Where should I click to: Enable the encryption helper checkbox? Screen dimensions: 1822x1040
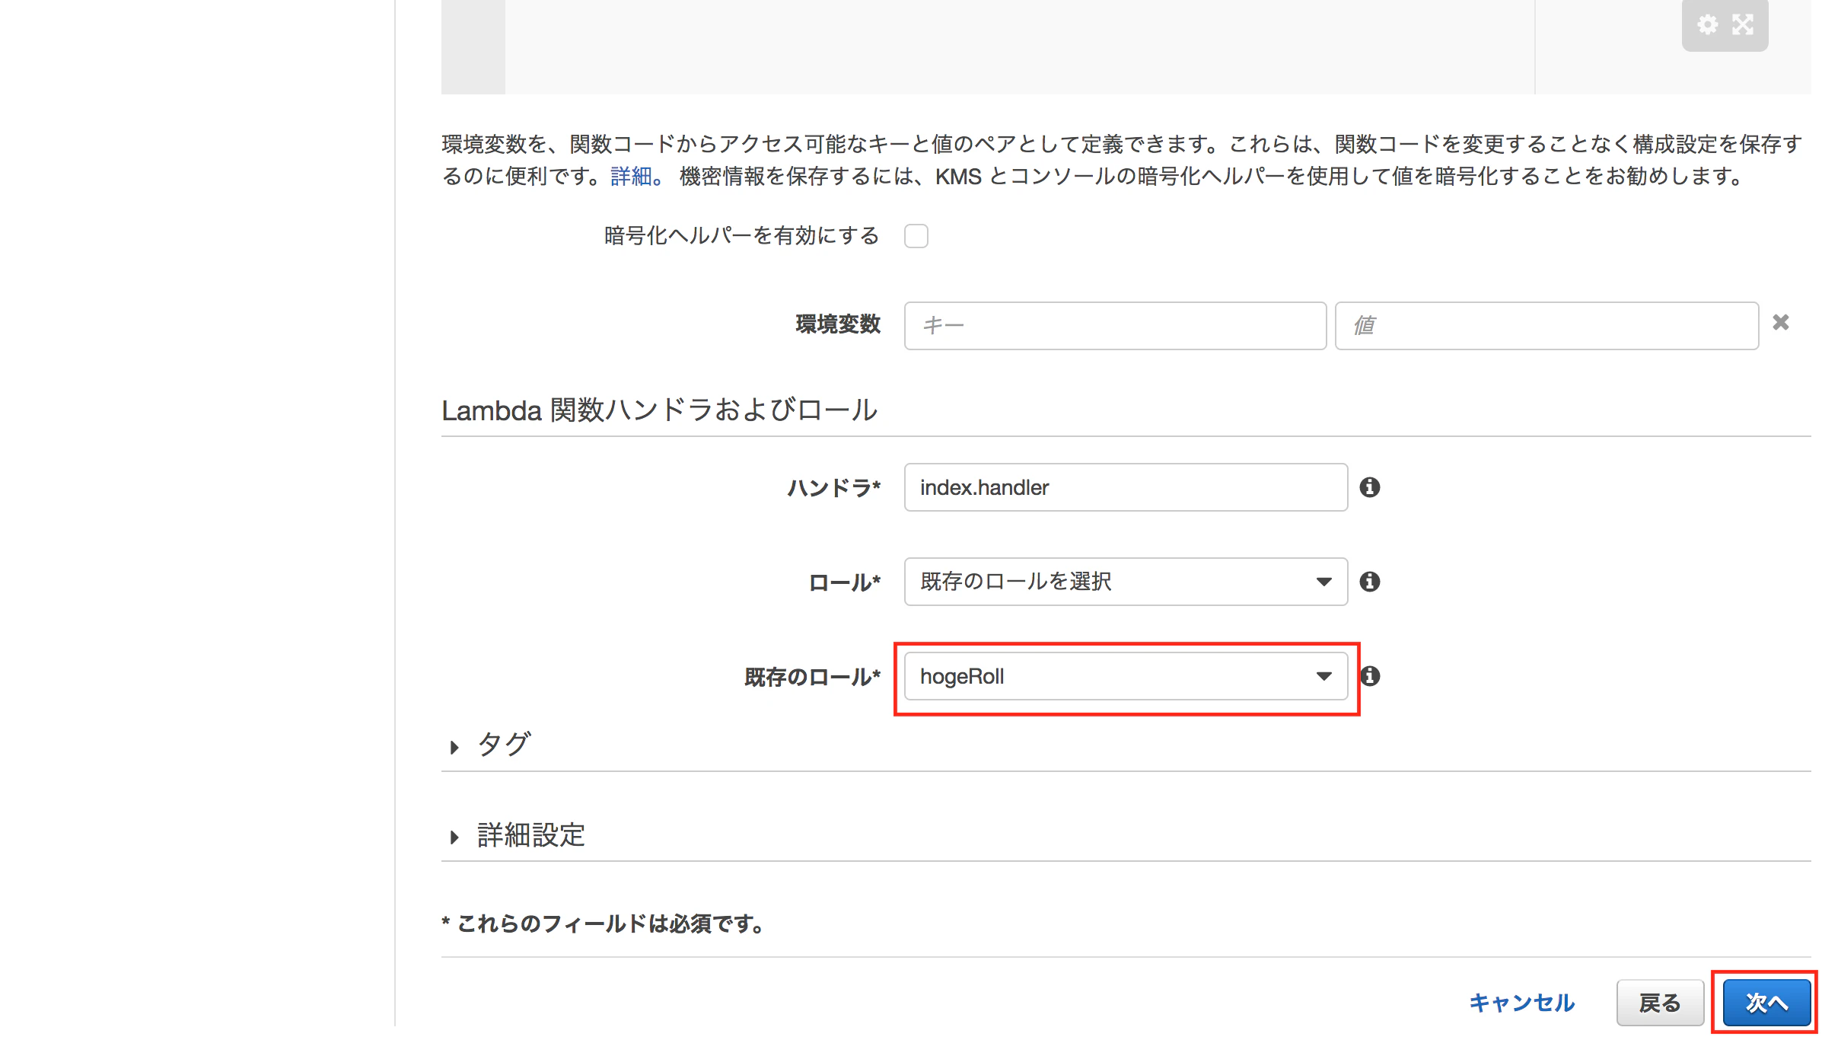916,236
